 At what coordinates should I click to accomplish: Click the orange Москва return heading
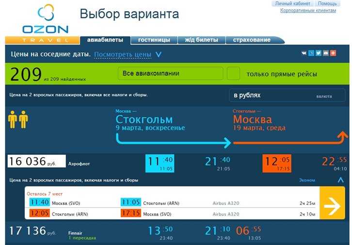pyautogui.click(x=252, y=119)
